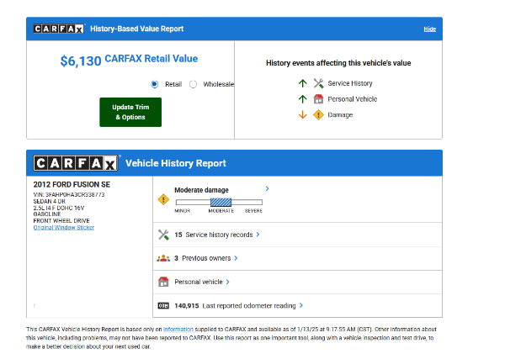Viewport: 505px width, 359px height.
Task: Click the SEVERE label under the damage bar
Action: click(253, 211)
